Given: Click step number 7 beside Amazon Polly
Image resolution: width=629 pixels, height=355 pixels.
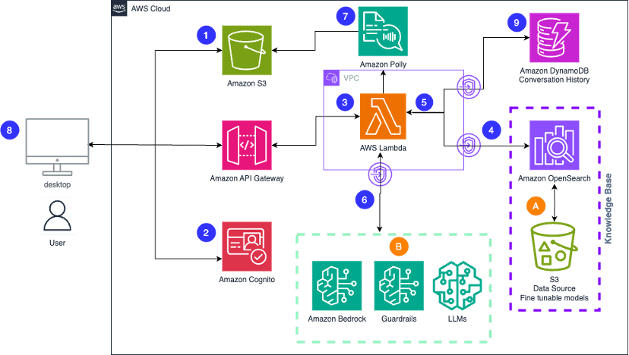Looking at the screenshot, I should (x=346, y=17).
